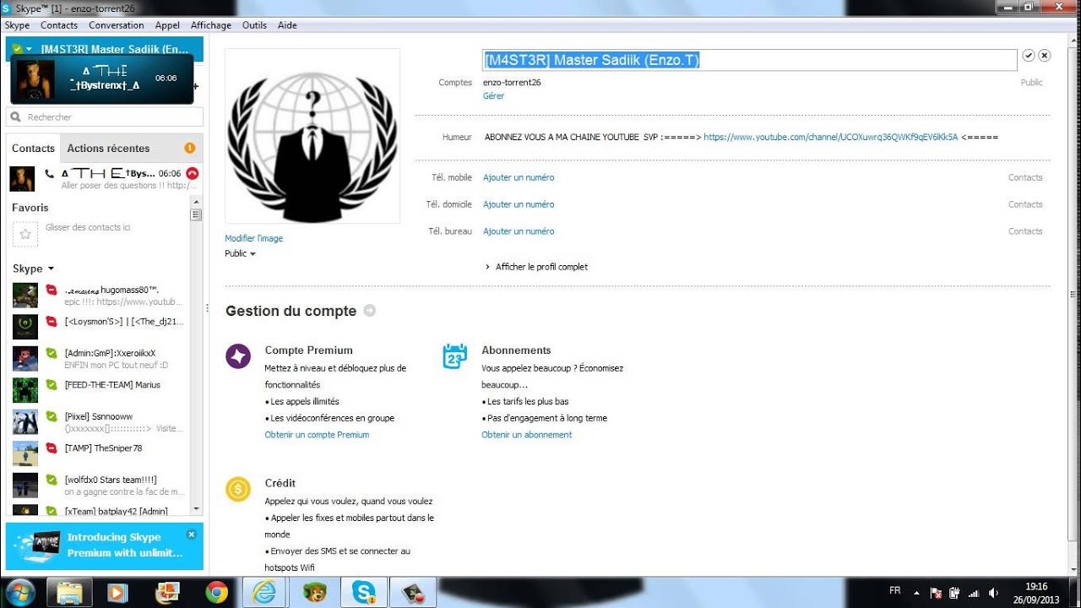Select contact [wolfdx0 Stars team!!!!]
The image size is (1081, 608).
(98, 485)
